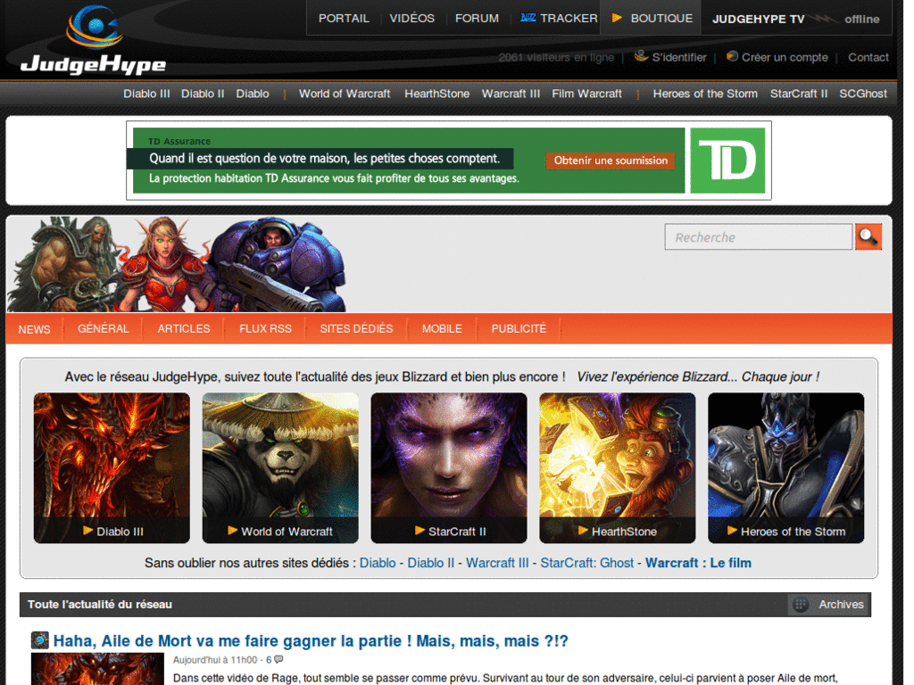The height and width of the screenshot is (685, 914).
Task: Open the Vidéos menu item
Action: coord(412,18)
